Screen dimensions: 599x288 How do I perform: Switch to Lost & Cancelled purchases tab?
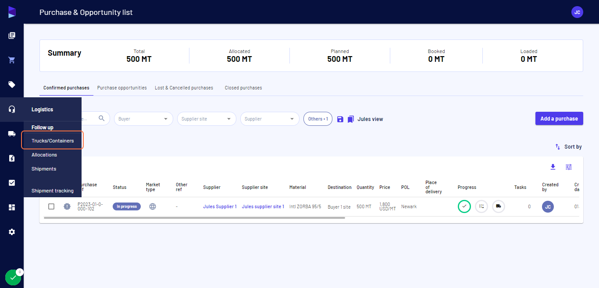(x=184, y=88)
